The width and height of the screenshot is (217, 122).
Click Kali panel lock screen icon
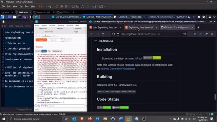[210, 17]
